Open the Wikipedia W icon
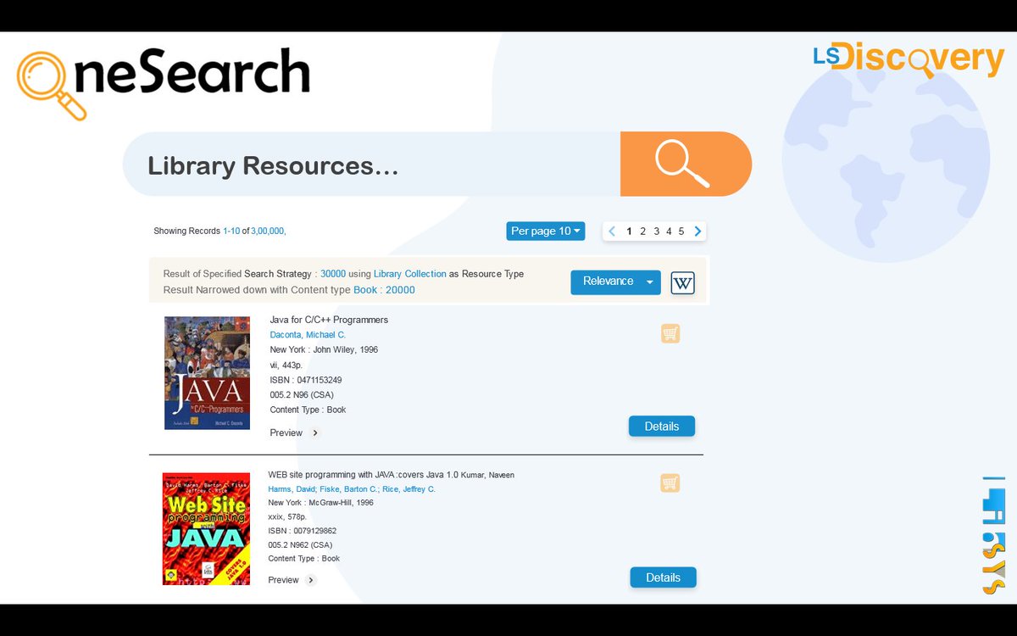 (682, 283)
